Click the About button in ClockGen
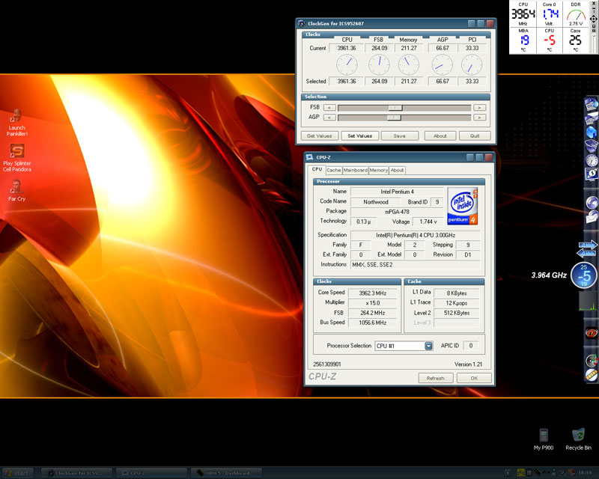 (x=440, y=135)
